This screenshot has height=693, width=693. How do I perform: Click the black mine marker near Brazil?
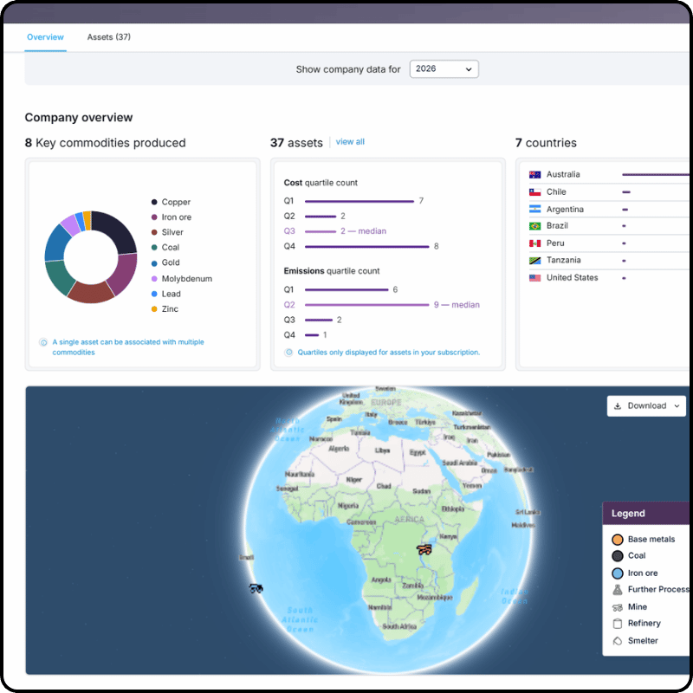click(256, 588)
